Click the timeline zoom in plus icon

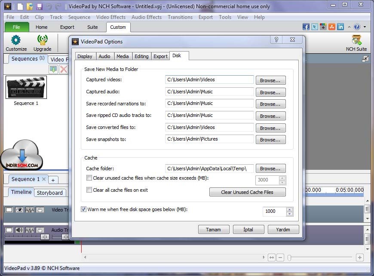(x=360, y=258)
